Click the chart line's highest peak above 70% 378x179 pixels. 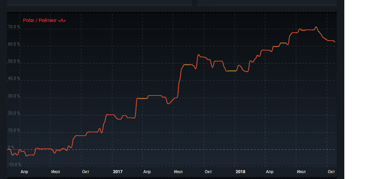click(316, 27)
